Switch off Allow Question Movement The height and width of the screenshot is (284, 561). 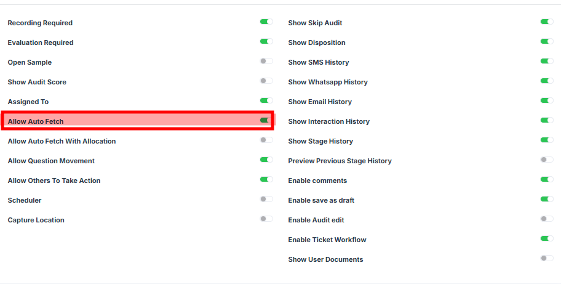click(x=266, y=160)
